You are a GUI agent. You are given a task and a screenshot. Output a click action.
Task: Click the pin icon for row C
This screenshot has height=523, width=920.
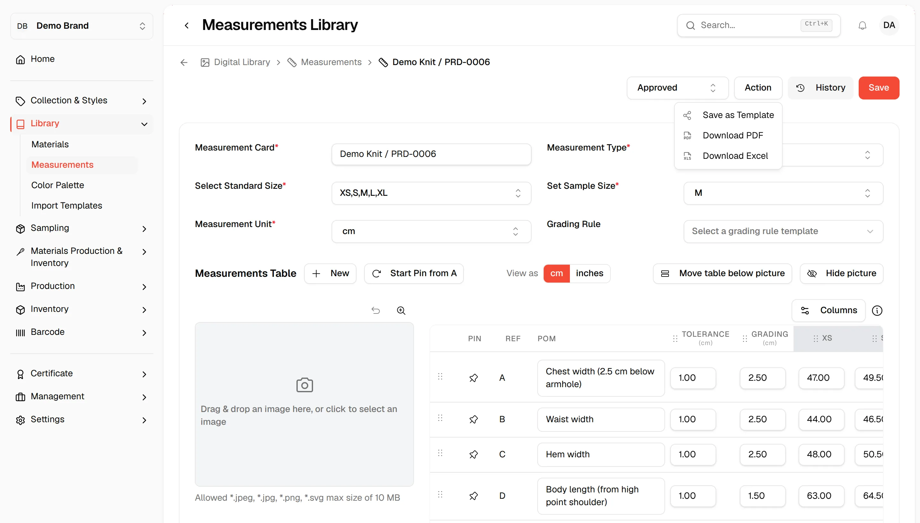[473, 454]
